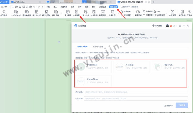The width and height of the screenshot is (193, 113).
Task: Choose the 输出为图片 tool
Action: (46, 13)
